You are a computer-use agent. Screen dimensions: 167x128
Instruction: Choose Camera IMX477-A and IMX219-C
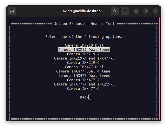[x=84, y=84]
